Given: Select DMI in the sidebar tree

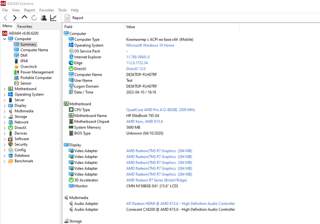Looking at the screenshot, I should click(x=24, y=55).
